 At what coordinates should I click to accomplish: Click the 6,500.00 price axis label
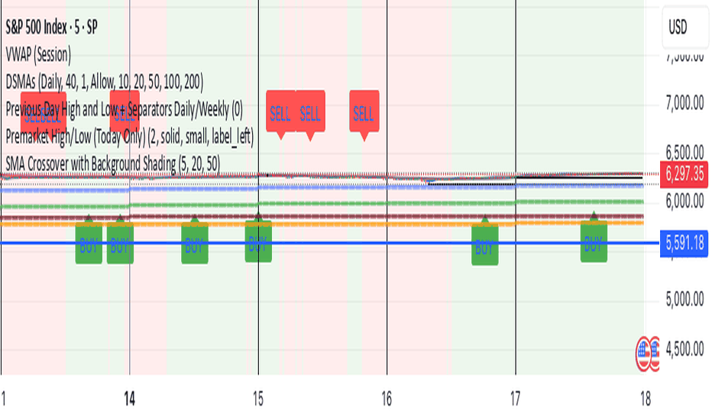684,152
